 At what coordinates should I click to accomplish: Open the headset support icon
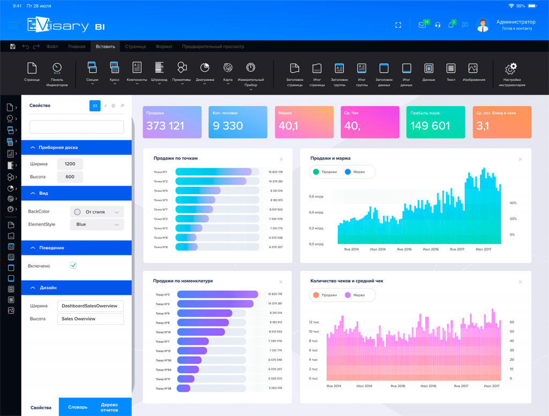pyautogui.click(x=437, y=25)
